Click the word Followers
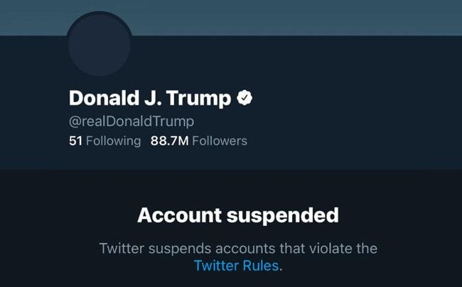The height and width of the screenshot is (287, 462). coord(220,141)
